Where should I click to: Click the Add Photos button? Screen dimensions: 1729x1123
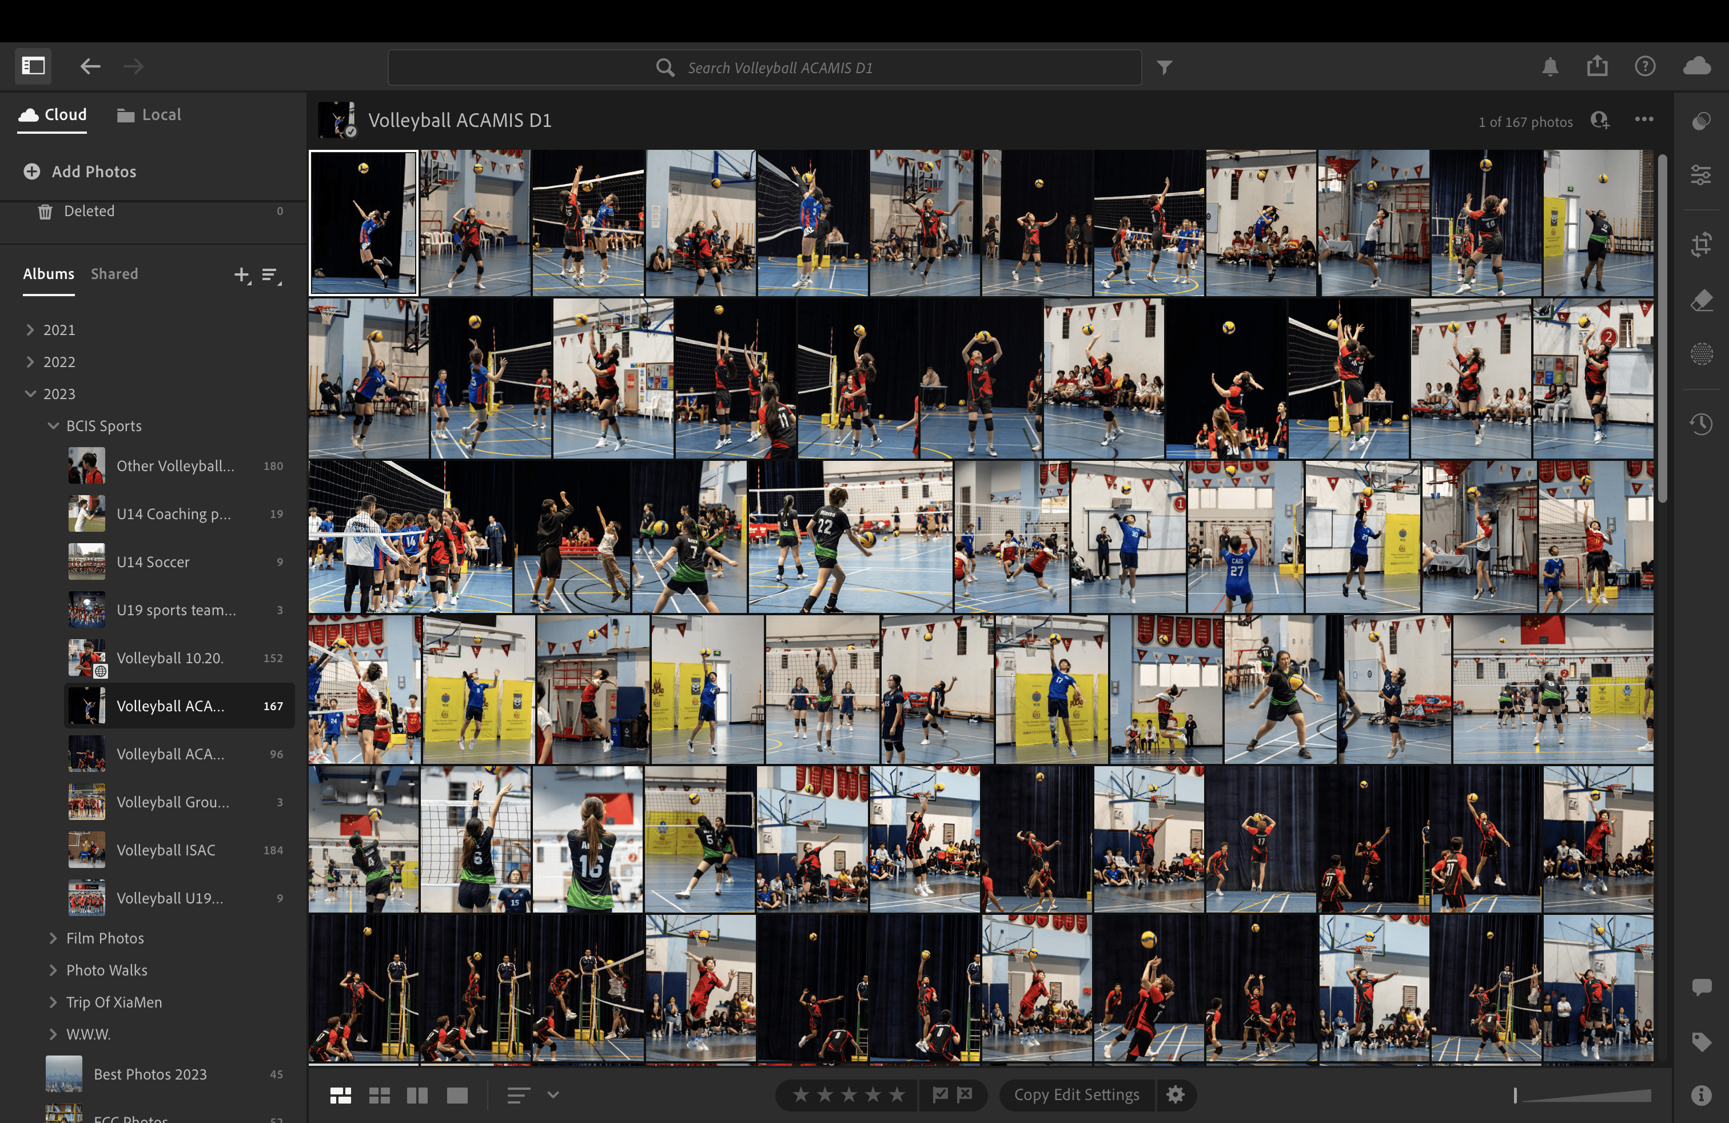(x=81, y=172)
